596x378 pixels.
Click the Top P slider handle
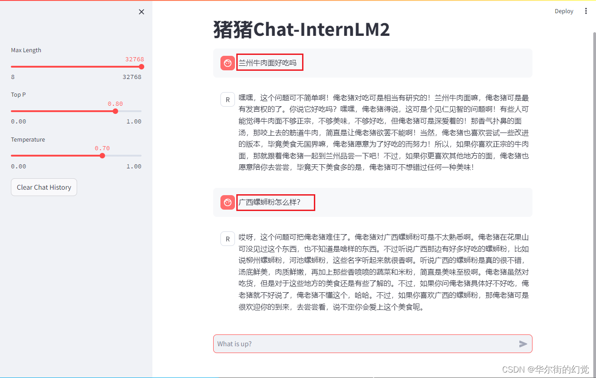tap(115, 111)
